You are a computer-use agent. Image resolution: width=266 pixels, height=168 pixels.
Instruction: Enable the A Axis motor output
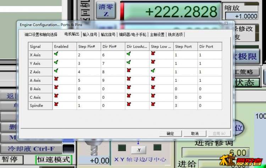pyautogui.click(x=56, y=79)
